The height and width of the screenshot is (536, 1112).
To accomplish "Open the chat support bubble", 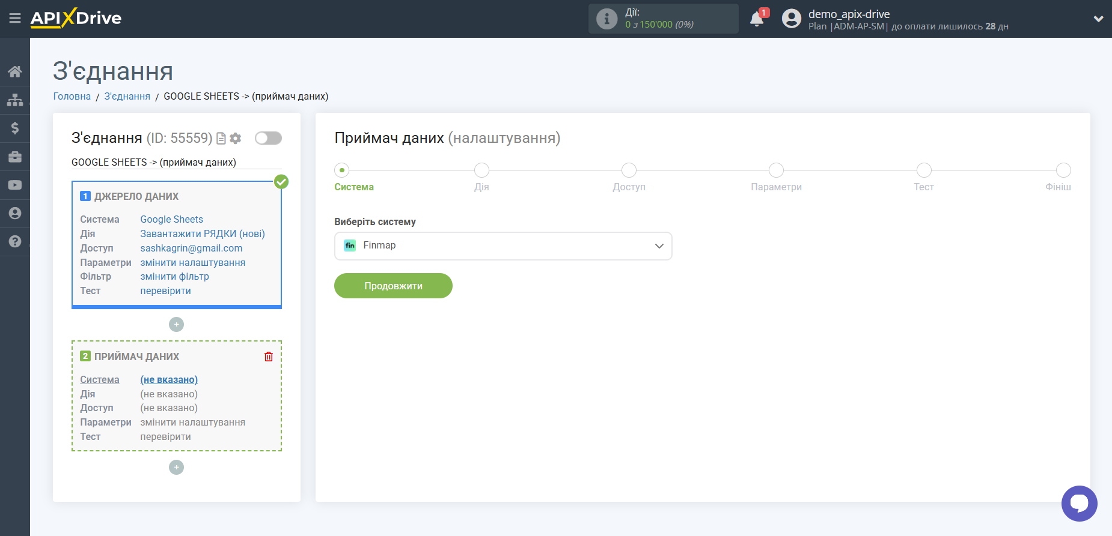I will pyautogui.click(x=1079, y=503).
